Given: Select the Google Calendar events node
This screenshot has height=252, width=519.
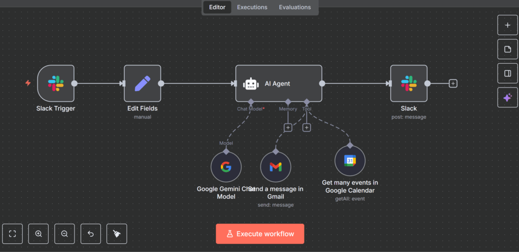Looking at the screenshot, I should (x=350, y=161).
